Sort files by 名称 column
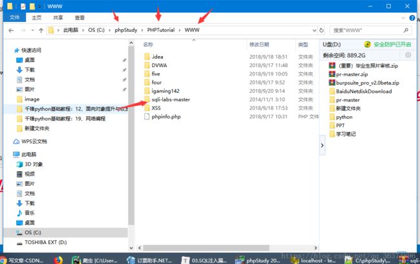The image size is (420, 264). 148,45
